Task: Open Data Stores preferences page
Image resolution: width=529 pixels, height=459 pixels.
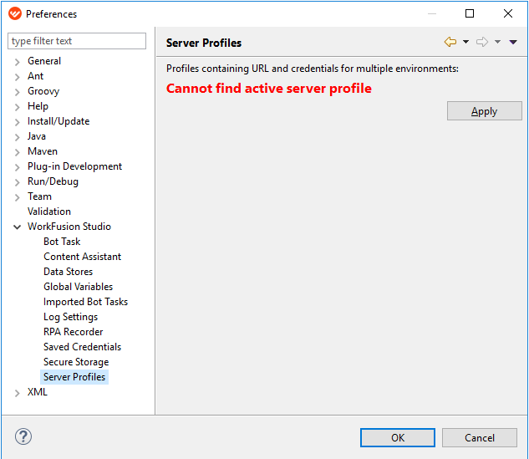Action: [69, 272]
